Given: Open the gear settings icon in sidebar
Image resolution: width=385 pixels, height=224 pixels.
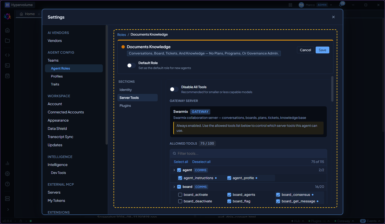Looking at the screenshot, I should coord(7,174).
